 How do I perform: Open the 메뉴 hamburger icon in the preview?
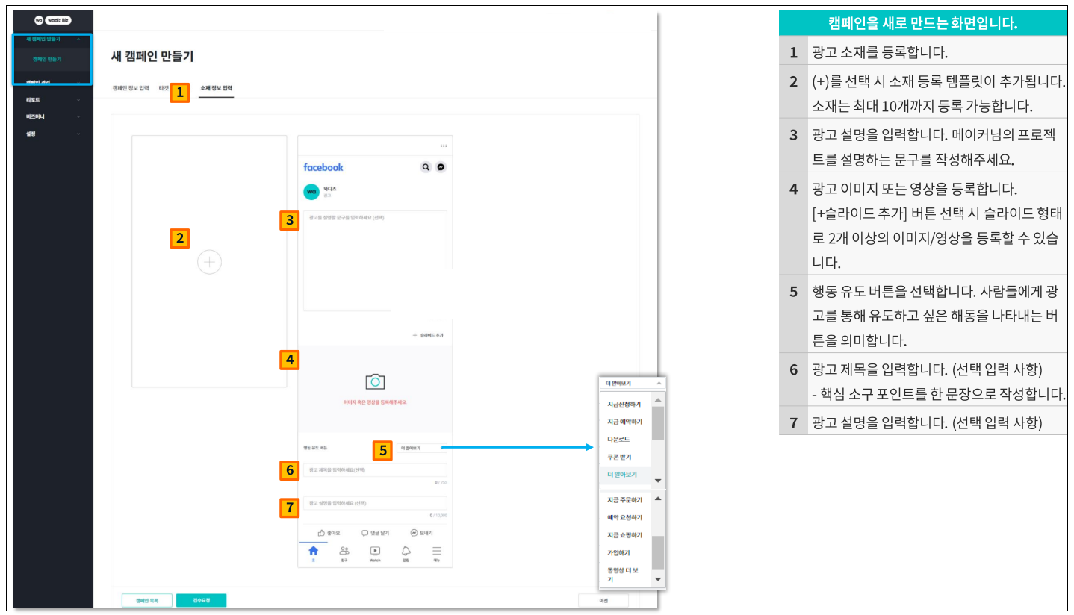(437, 550)
